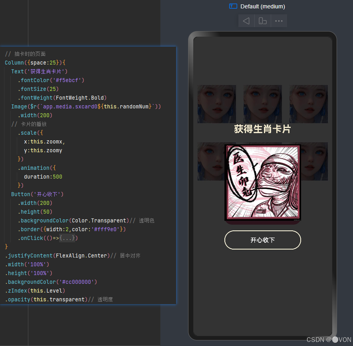
Task: Click the Button('开心收下') code line
Action: (38, 194)
